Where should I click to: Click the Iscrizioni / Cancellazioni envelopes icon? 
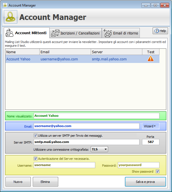[55, 33]
